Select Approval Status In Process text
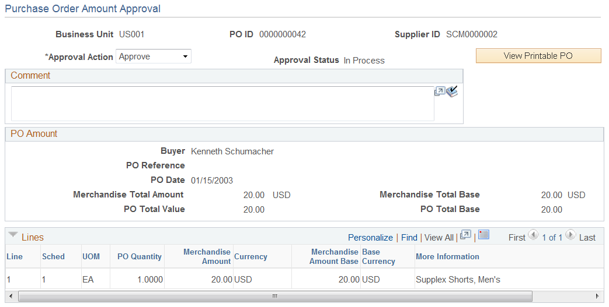The width and height of the screenshot is (609, 307). [x=364, y=61]
